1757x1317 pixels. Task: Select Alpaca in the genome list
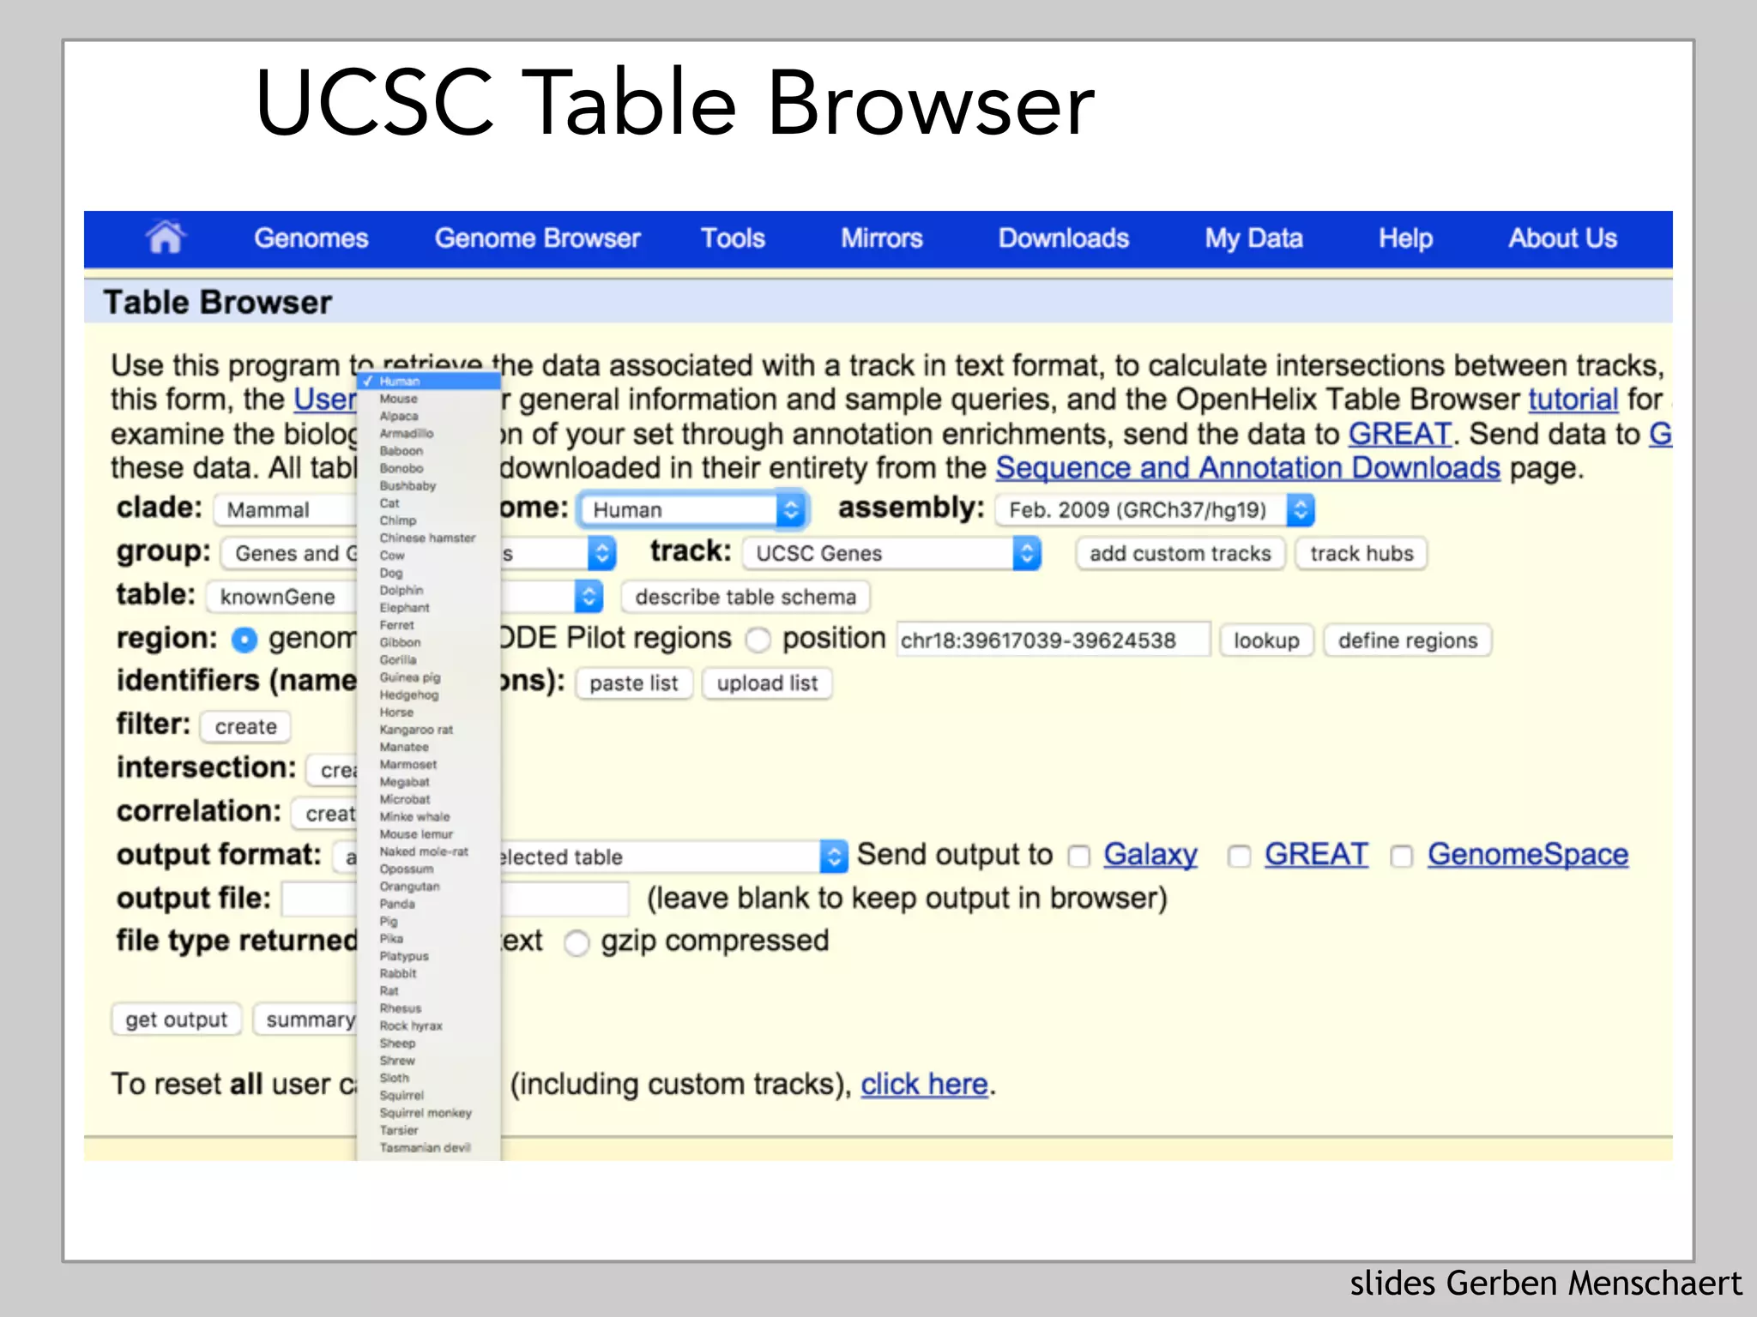point(429,416)
